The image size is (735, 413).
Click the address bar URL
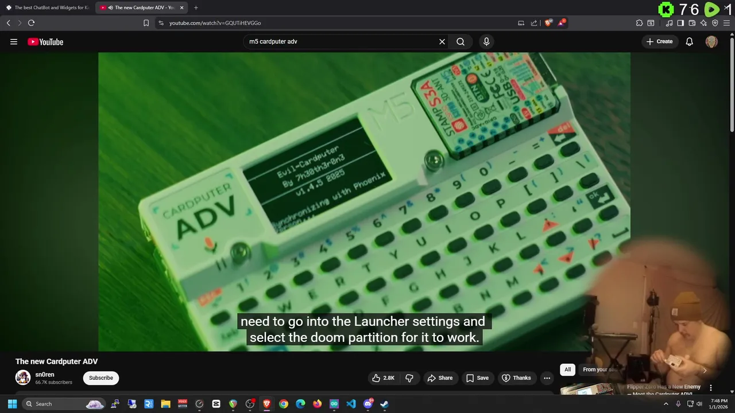click(215, 23)
